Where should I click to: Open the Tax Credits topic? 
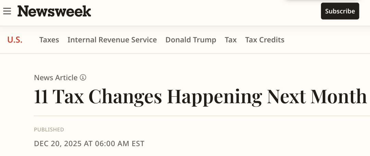pos(264,40)
